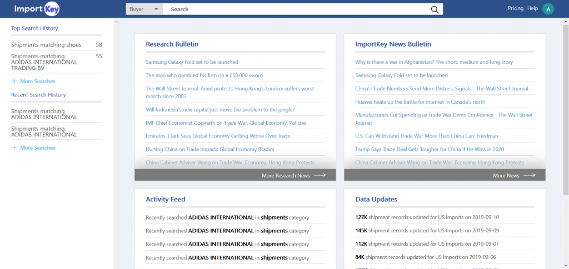Click the sidebar collapse chevron

coord(116,22)
